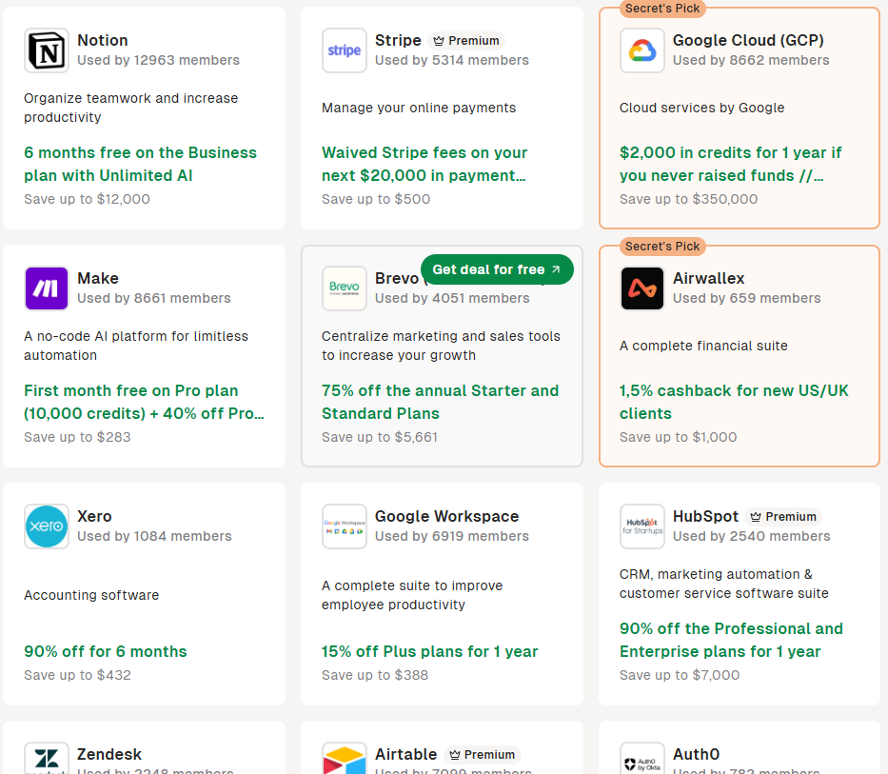Image resolution: width=888 pixels, height=774 pixels.
Task: Open the Stripe deal title
Action: (398, 40)
